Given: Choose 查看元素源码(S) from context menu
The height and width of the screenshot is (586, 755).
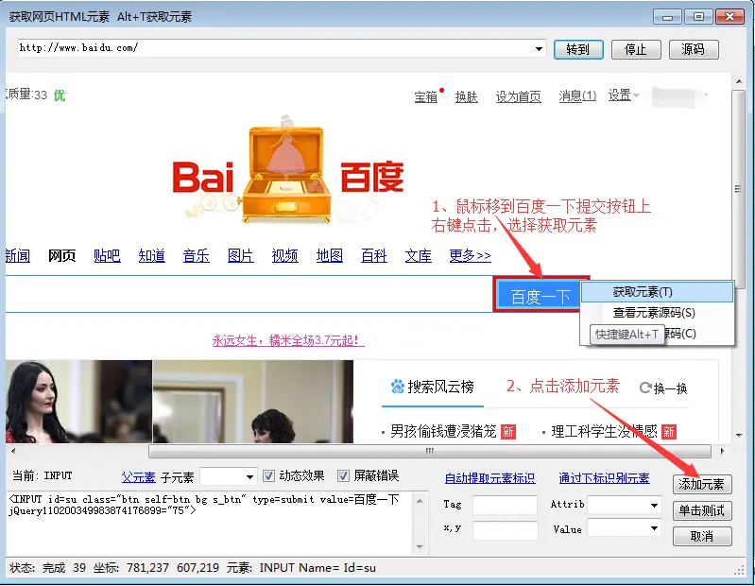Looking at the screenshot, I should (x=657, y=313).
